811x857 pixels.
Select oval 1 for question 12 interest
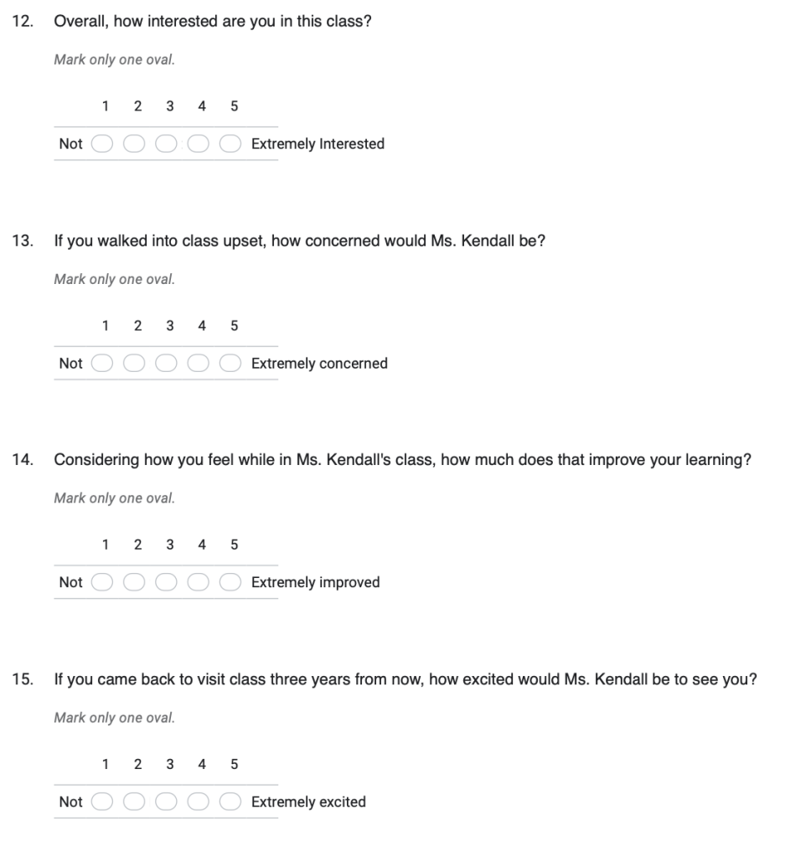click(102, 144)
